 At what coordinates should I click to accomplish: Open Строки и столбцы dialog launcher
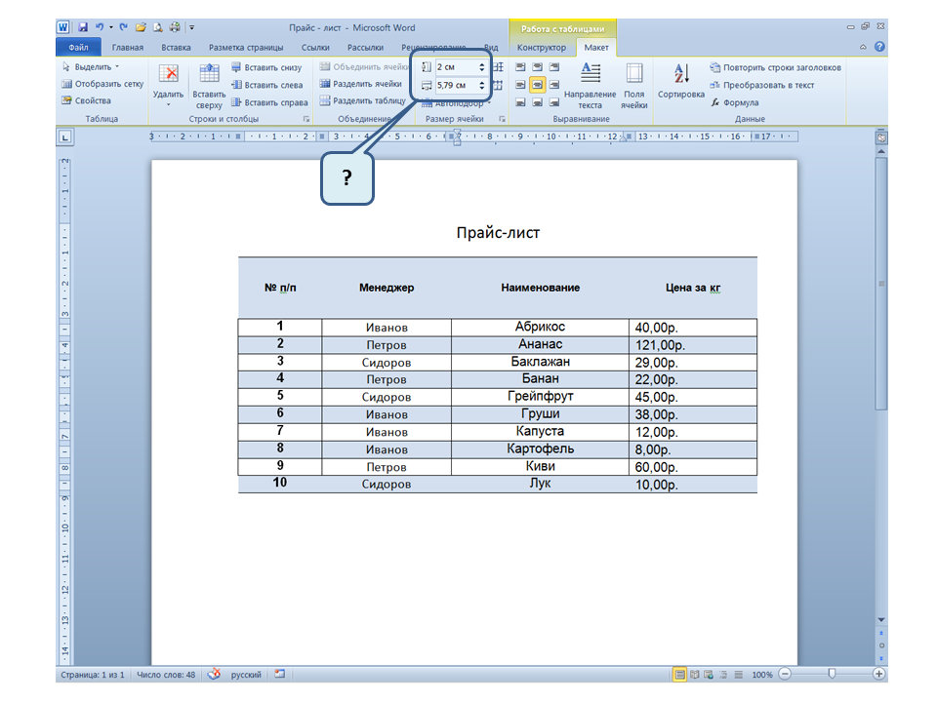[307, 119]
